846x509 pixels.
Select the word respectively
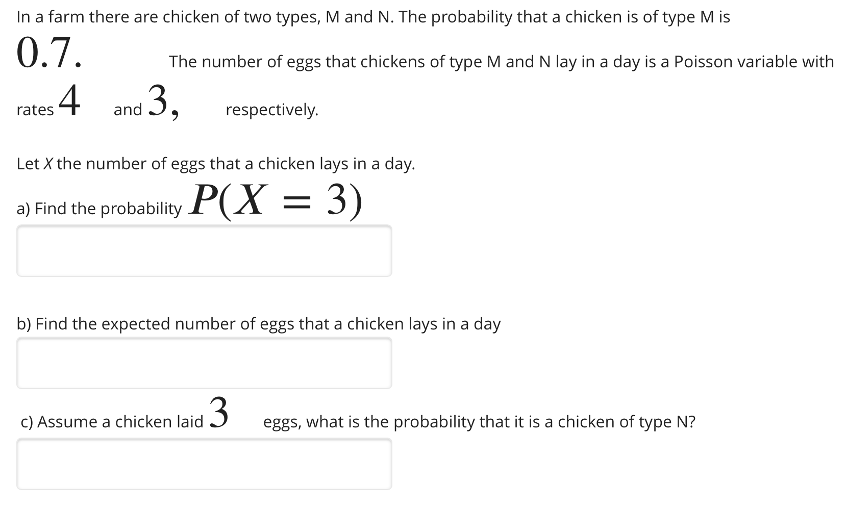tap(271, 109)
